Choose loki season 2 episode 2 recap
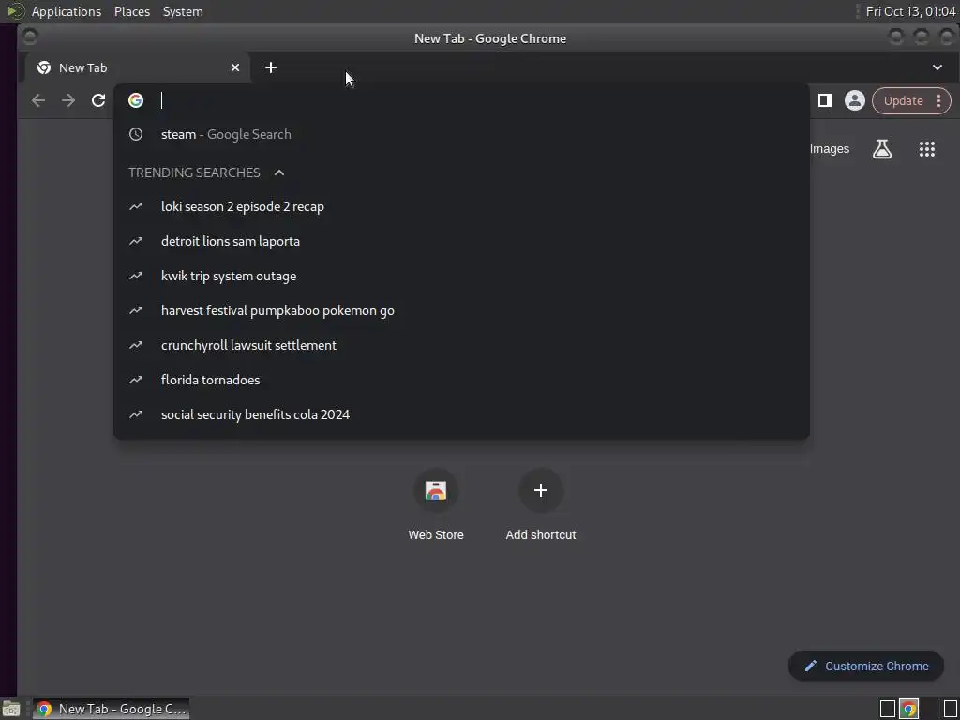The width and height of the screenshot is (960, 720). point(461,206)
